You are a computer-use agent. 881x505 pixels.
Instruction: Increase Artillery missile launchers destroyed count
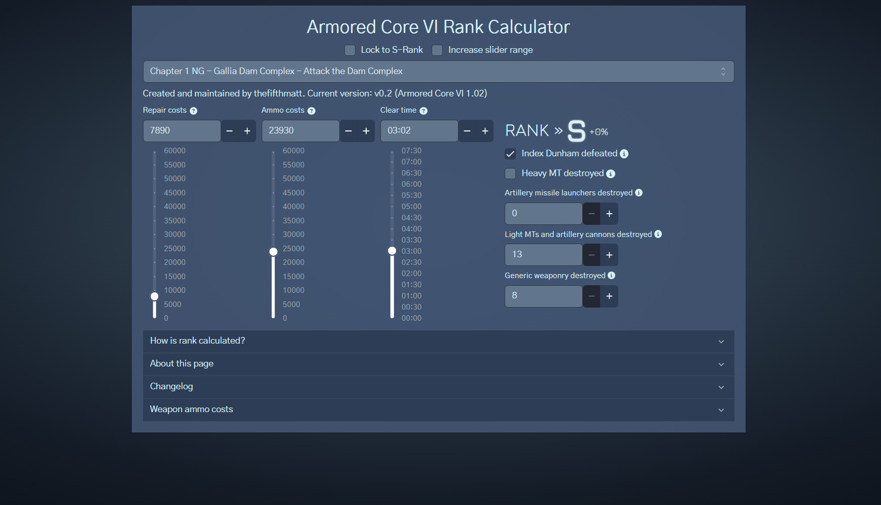(x=609, y=214)
